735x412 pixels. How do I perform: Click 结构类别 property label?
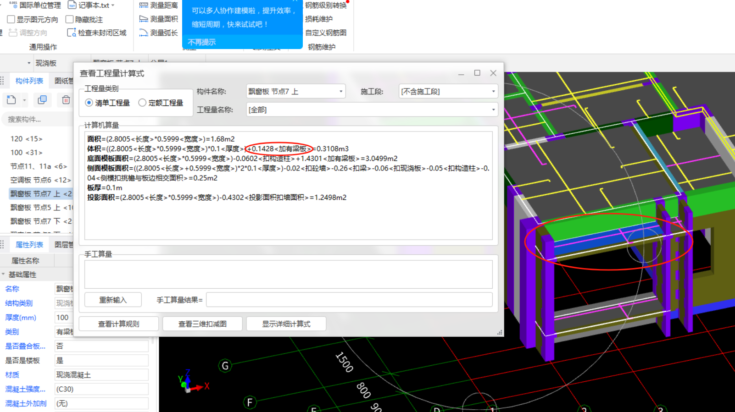click(x=19, y=303)
